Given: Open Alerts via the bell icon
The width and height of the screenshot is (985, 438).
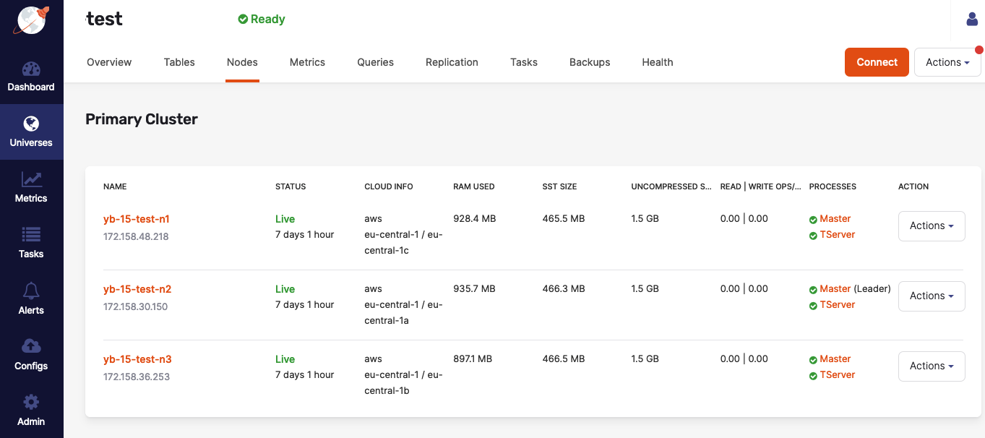Looking at the screenshot, I should click(31, 299).
